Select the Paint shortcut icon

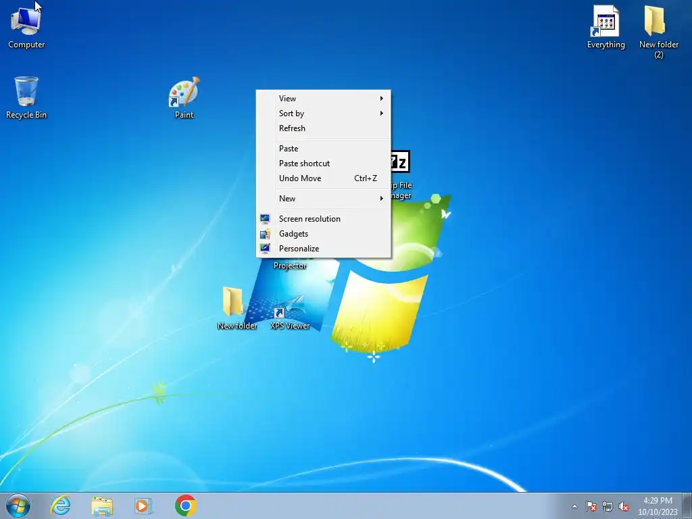coord(184,98)
